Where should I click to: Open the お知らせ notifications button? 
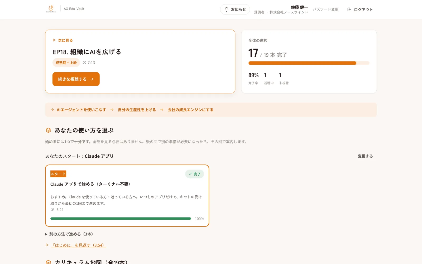coord(235,10)
